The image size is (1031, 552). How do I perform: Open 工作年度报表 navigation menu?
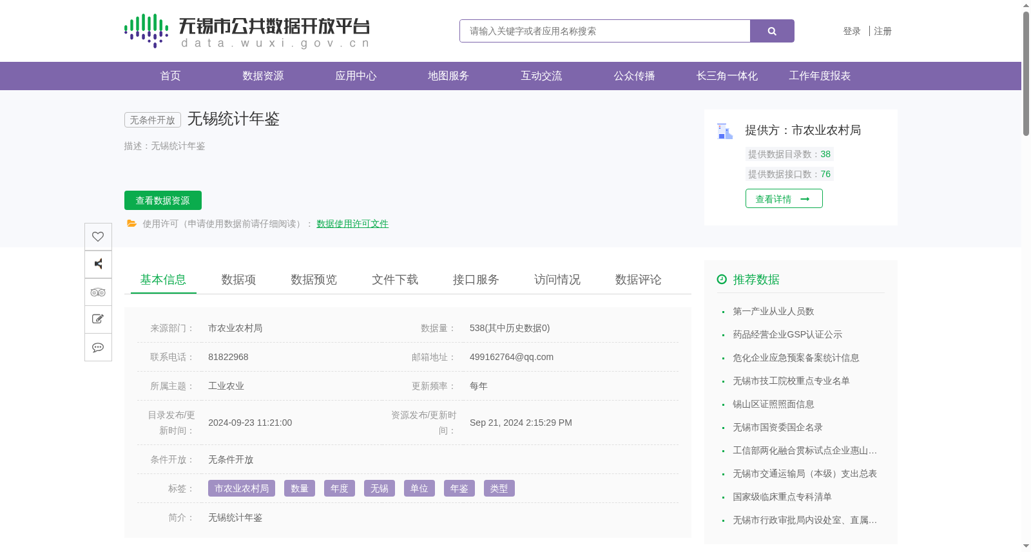pos(820,76)
